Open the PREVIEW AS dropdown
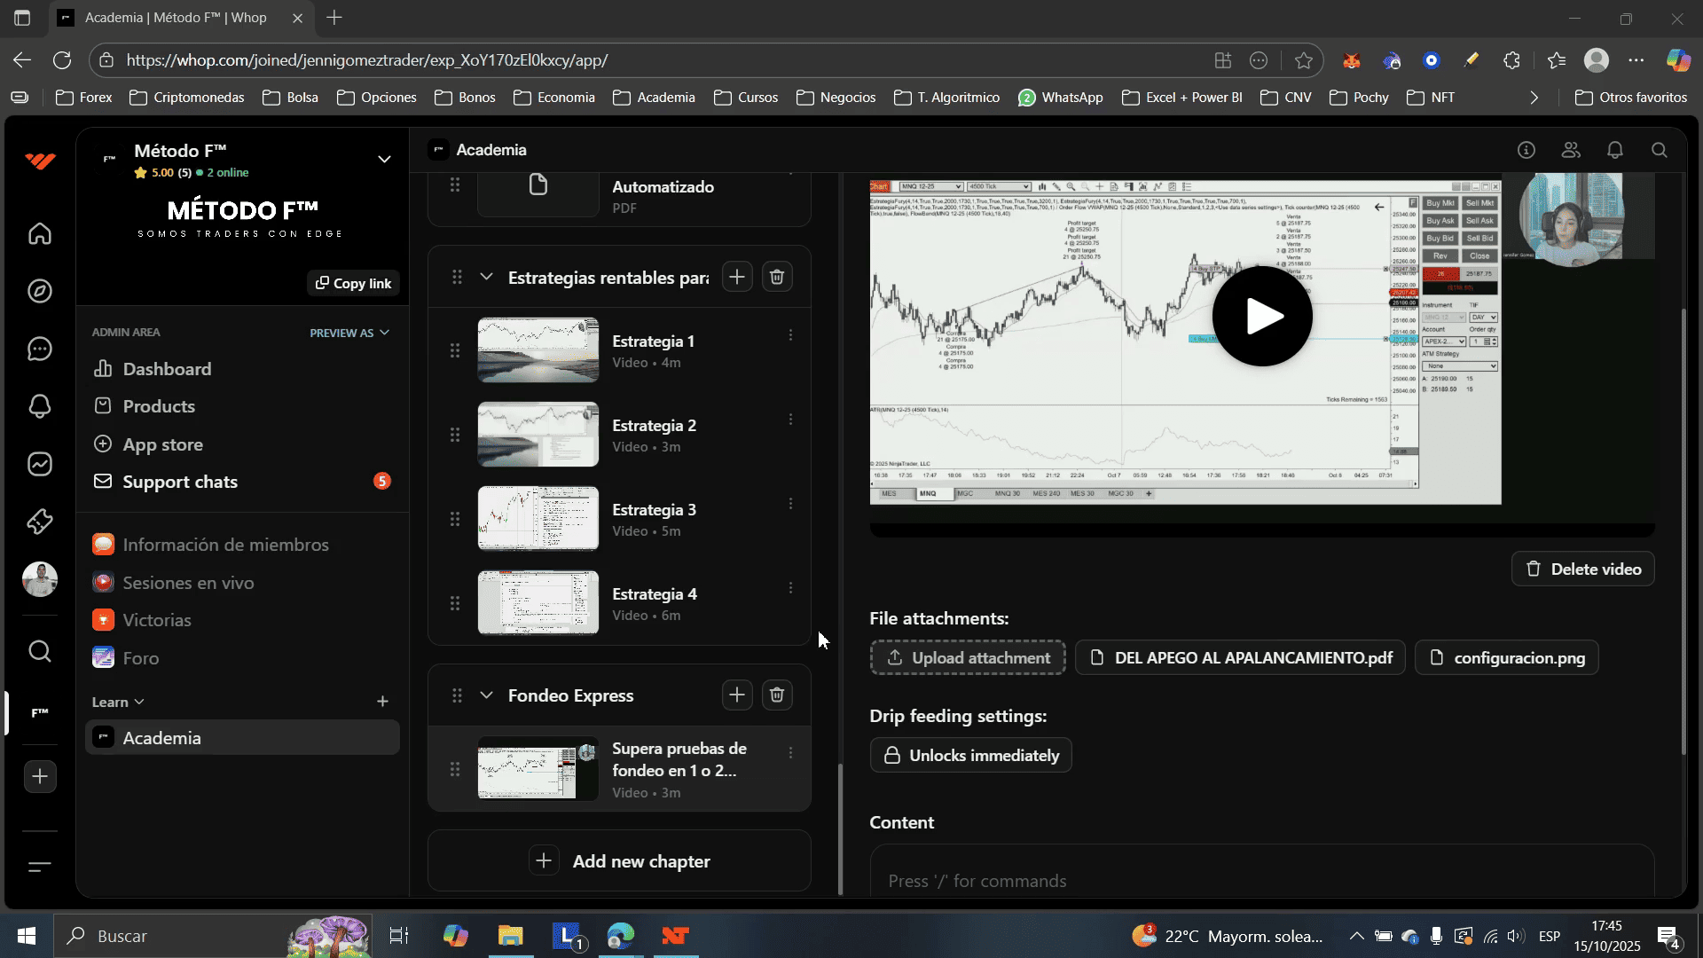Viewport: 1703px width, 958px height. (349, 333)
